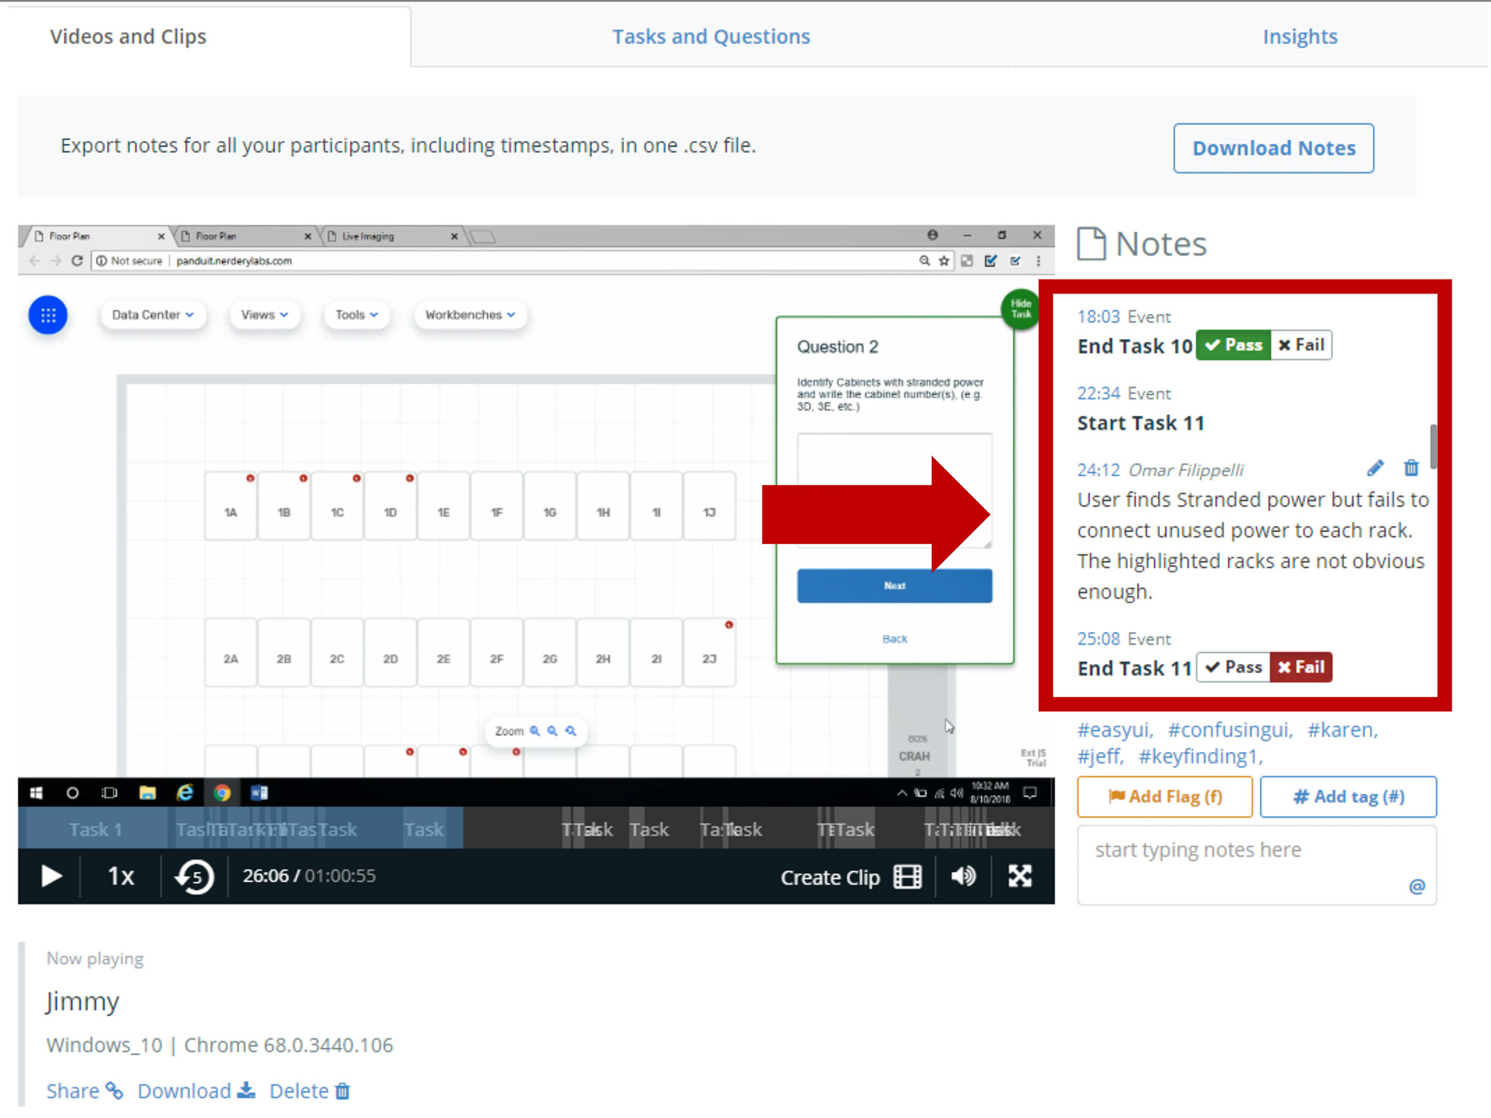The height and width of the screenshot is (1118, 1491).
Task: Click Create Clip film icon
Action: [x=907, y=877]
